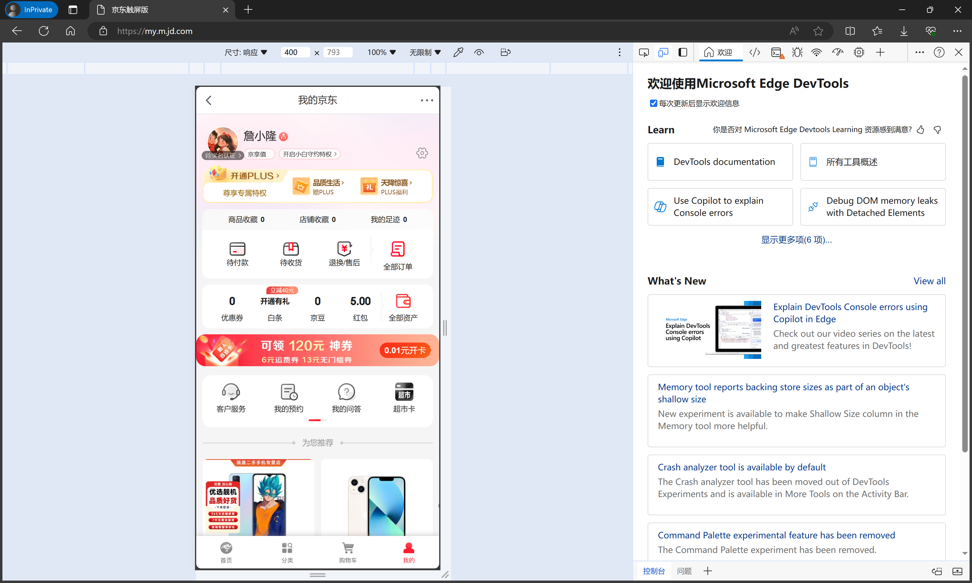This screenshot has height=583, width=972.
Task: Select the eyedropper icon in device toolbar
Action: coord(458,52)
